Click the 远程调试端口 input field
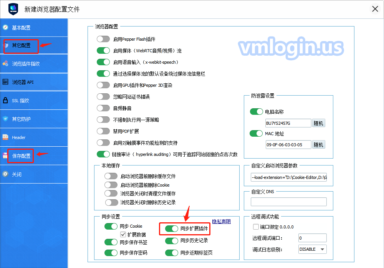This screenshot has height=268, width=384. (x=312, y=238)
